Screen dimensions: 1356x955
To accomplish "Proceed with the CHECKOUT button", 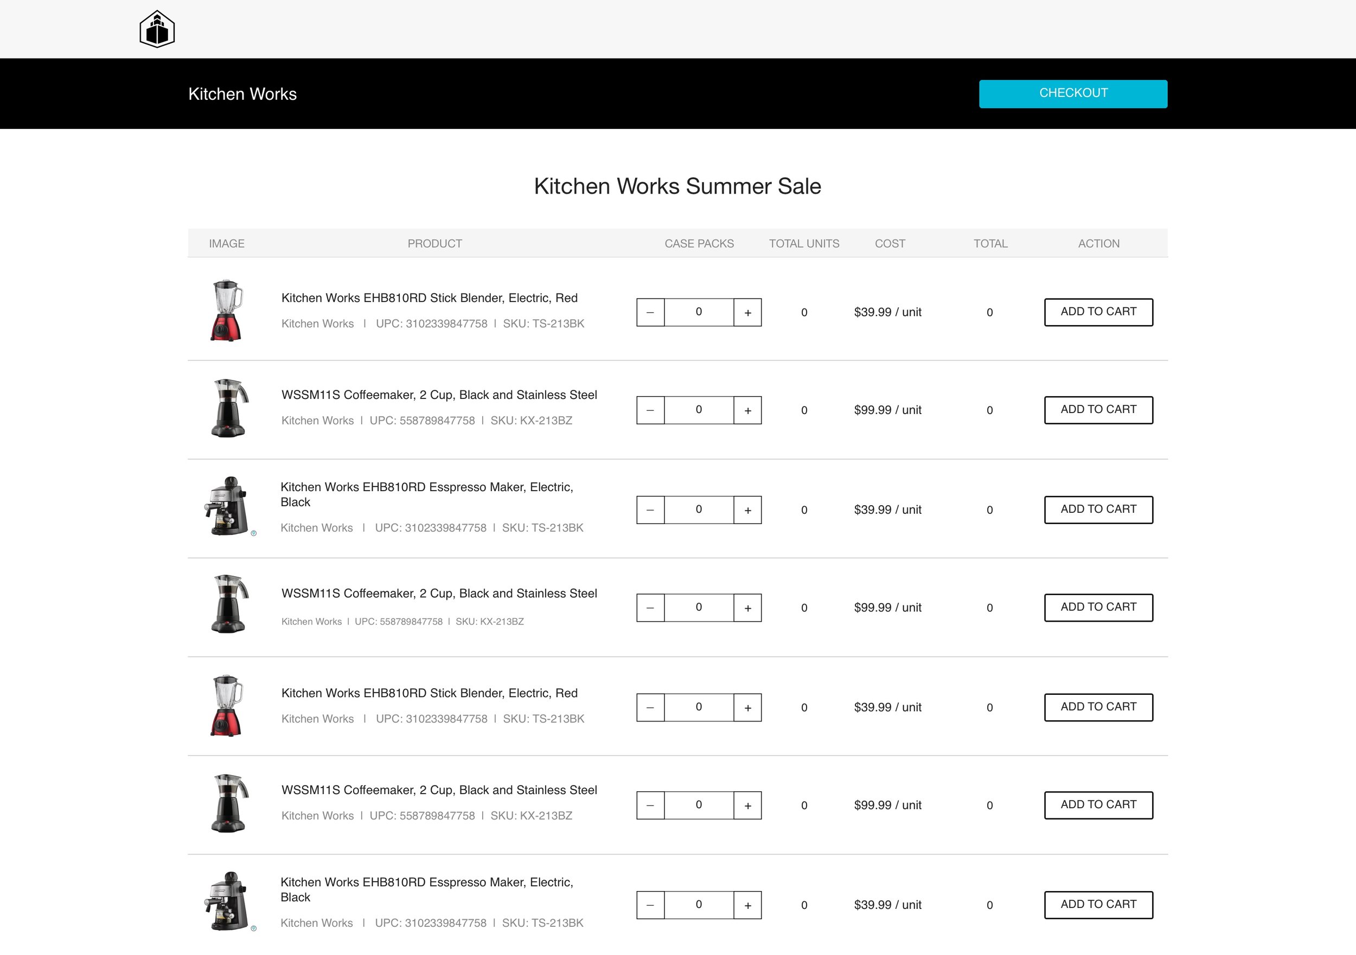I will [x=1073, y=94].
